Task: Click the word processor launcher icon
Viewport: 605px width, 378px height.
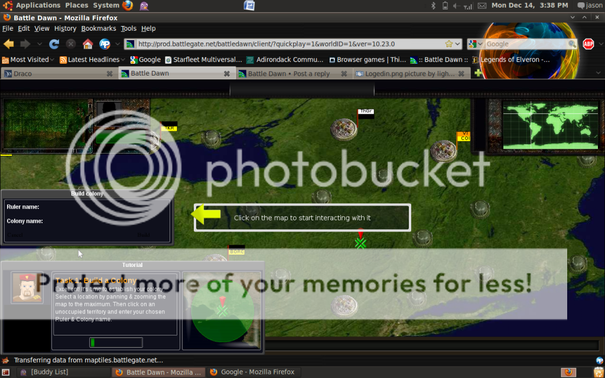Action: point(249,5)
